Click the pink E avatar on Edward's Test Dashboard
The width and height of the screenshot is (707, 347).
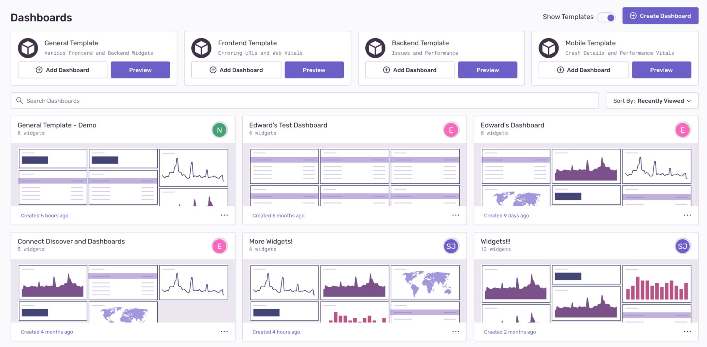tap(451, 130)
